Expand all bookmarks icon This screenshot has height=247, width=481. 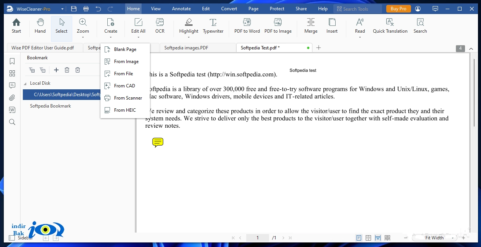(32, 70)
